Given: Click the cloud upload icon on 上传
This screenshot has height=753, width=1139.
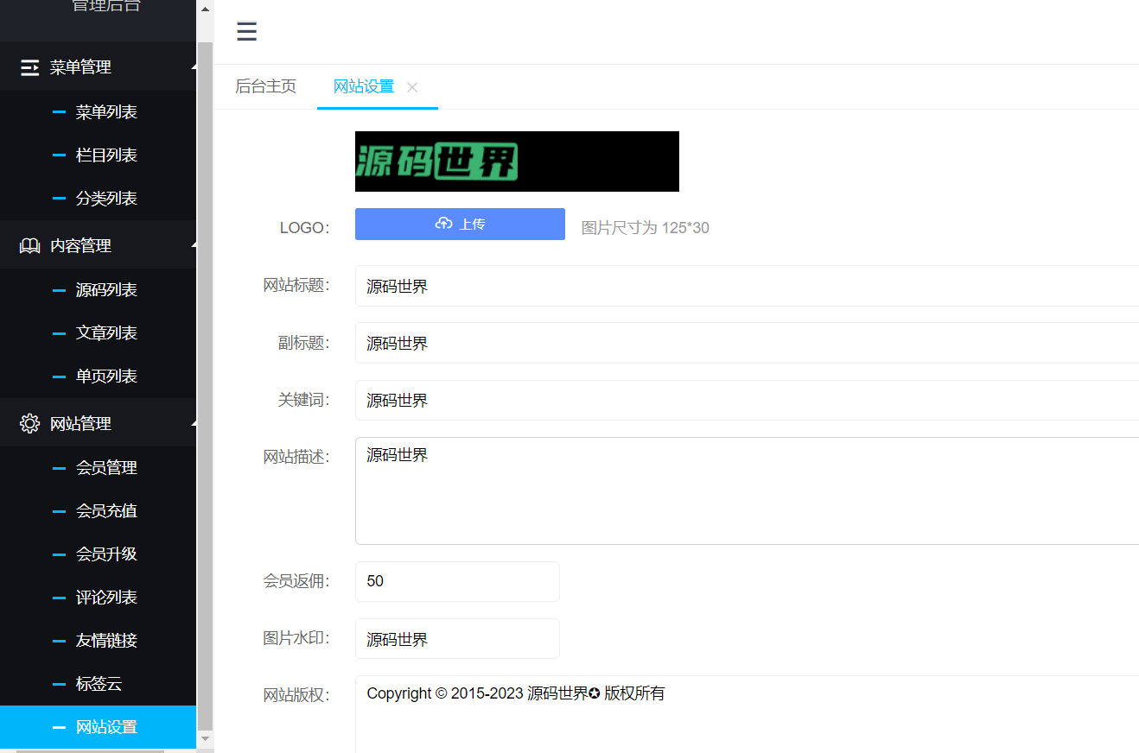Looking at the screenshot, I should coord(443,224).
